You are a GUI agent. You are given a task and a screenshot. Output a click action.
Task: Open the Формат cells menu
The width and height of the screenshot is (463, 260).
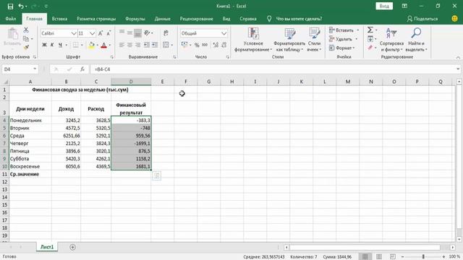pyautogui.click(x=342, y=48)
